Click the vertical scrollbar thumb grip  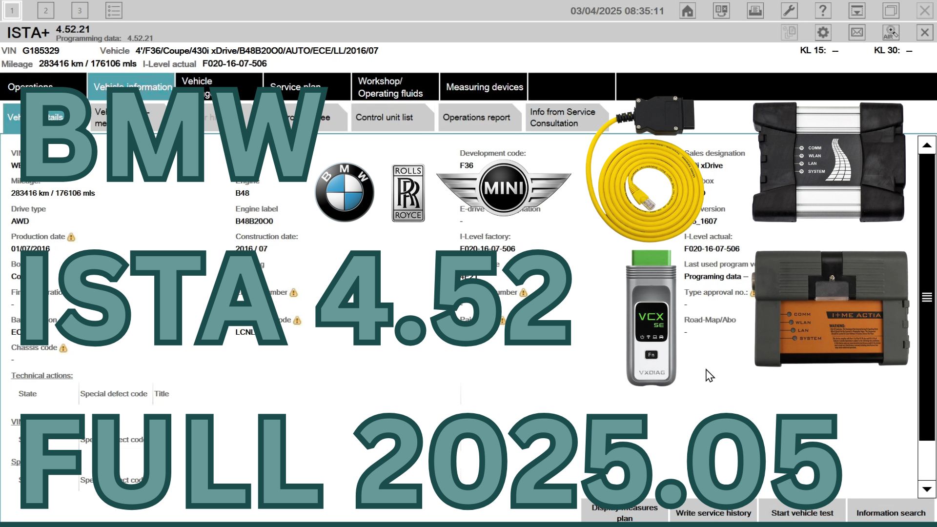click(x=927, y=297)
